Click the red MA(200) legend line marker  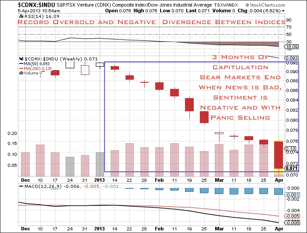click(x=21, y=68)
